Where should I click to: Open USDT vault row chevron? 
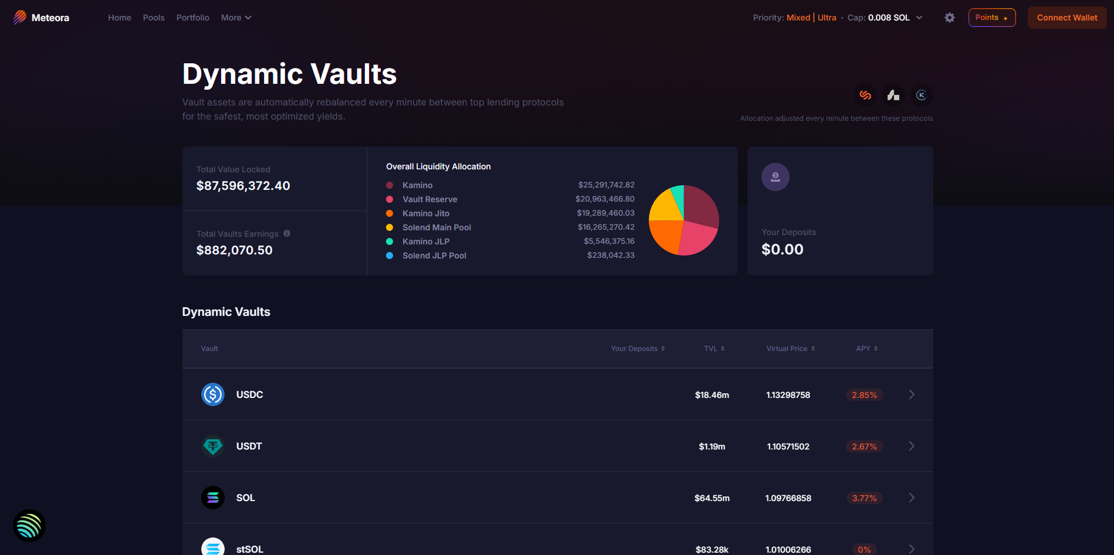911,446
